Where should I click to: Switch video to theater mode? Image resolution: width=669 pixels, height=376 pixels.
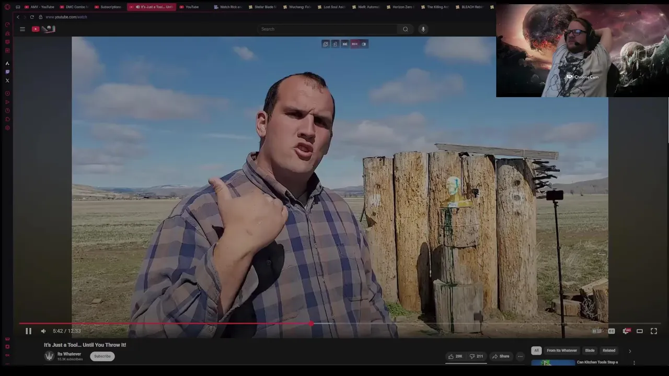[x=639, y=331]
